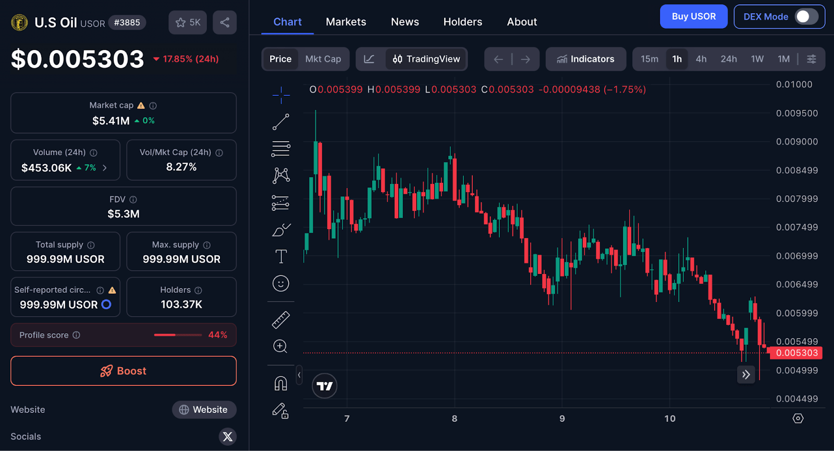Set chart interval to 4h
This screenshot has height=451, width=834.
click(x=701, y=59)
